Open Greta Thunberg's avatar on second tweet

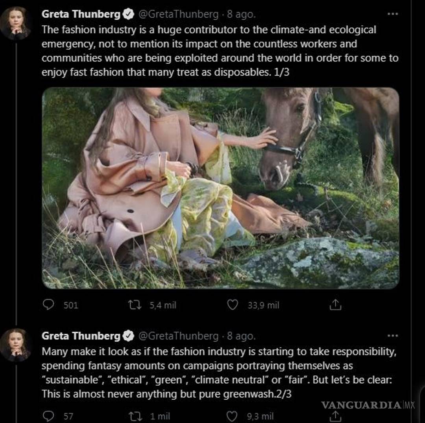[16, 344]
